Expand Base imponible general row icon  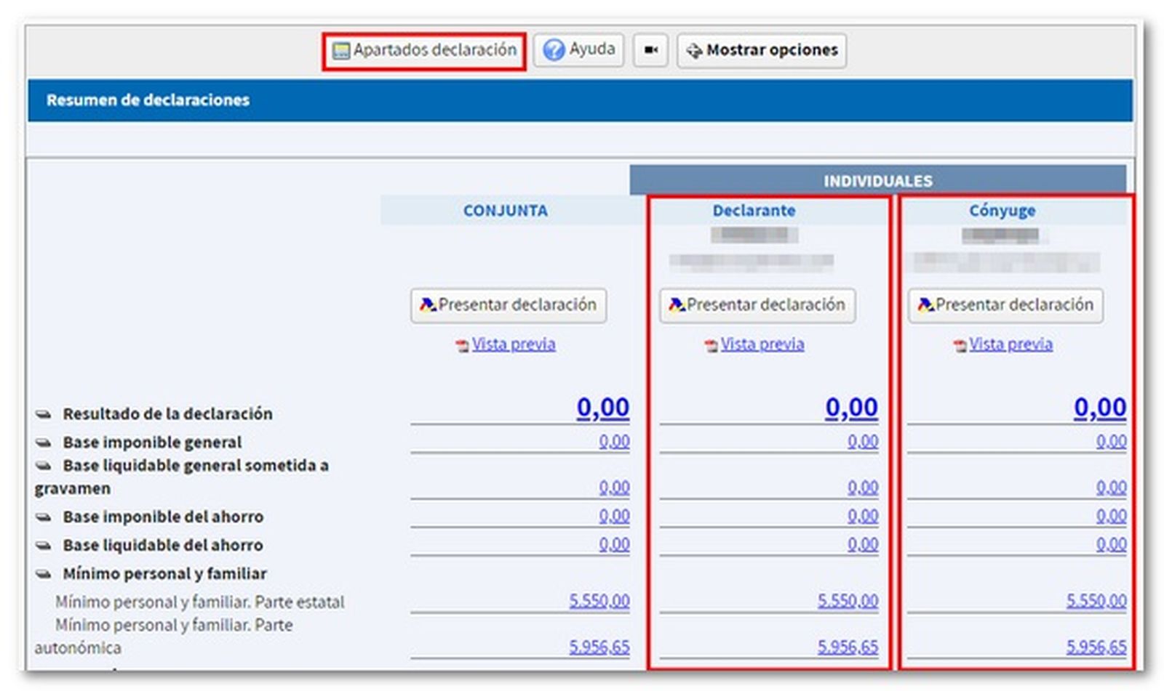[x=44, y=443]
